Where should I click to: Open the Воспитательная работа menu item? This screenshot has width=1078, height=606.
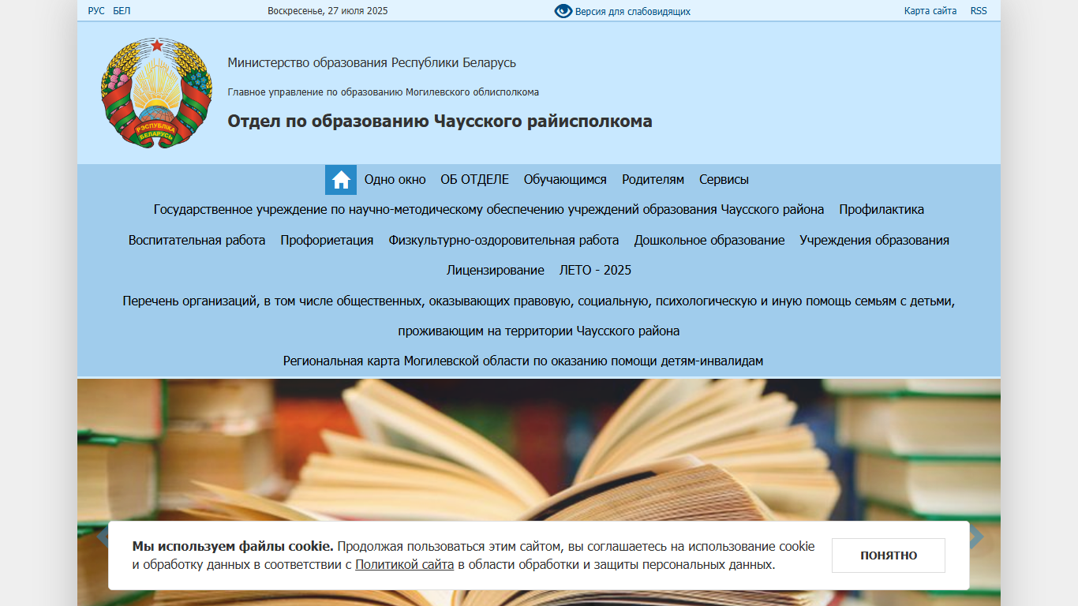click(197, 240)
